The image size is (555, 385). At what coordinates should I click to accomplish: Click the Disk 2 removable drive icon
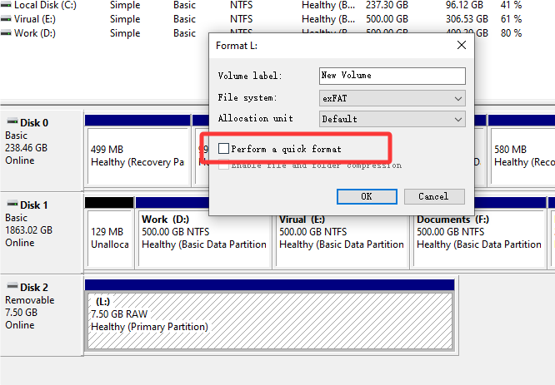(x=12, y=287)
